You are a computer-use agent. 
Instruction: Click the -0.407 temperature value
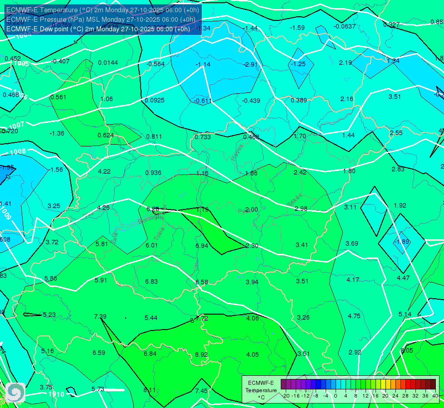(60, 62)
